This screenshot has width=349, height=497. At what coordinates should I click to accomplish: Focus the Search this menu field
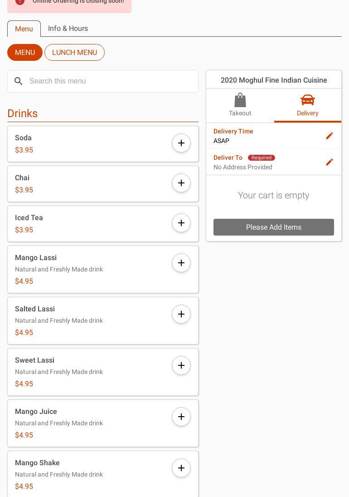click(x=109, y=81)
